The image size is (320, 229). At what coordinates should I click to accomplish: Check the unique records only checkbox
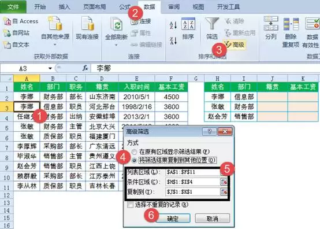130,205
